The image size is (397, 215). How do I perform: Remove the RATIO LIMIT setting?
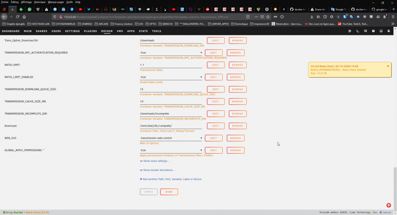tap(237, 65)
